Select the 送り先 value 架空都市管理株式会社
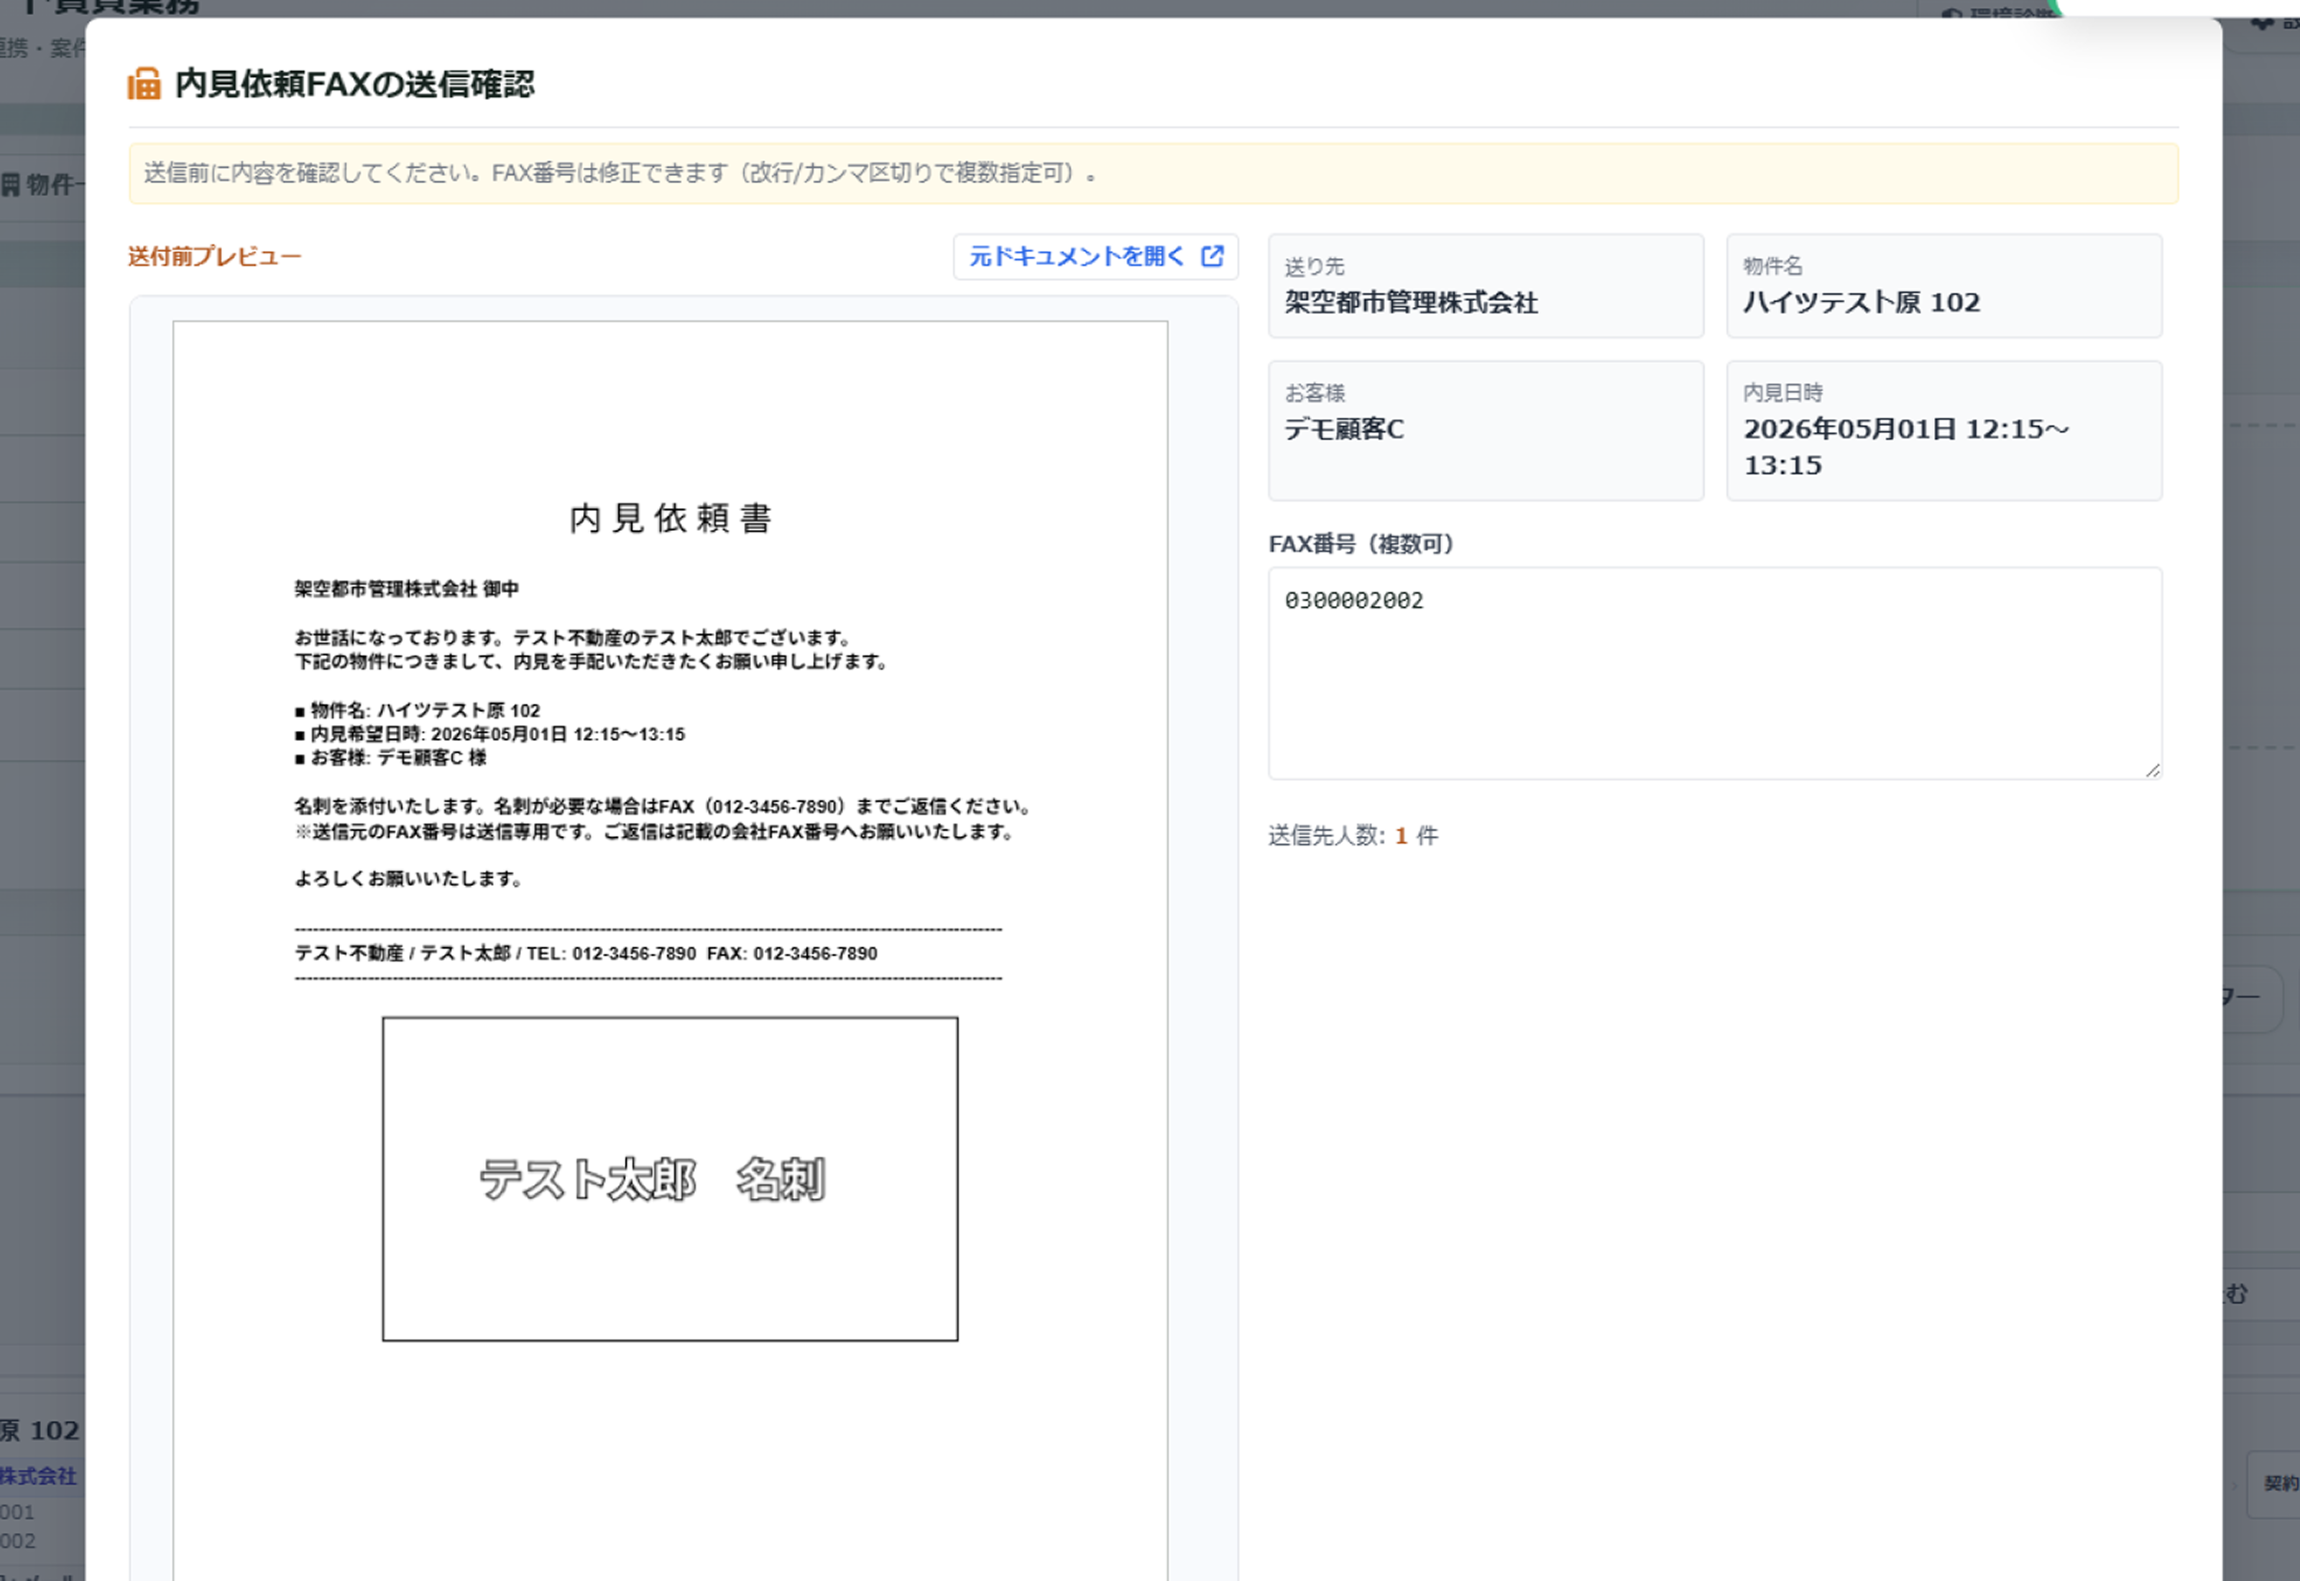 [1410, 303]
